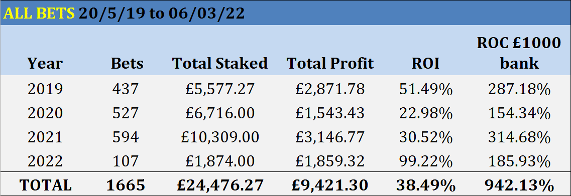Click the ROI column header

(426, 63)
